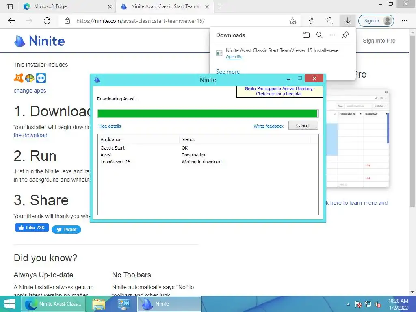Image resolution: width=416 pixels, height=312 pixels.
Task: Click change apps link
Action: (x=30, y=91)
